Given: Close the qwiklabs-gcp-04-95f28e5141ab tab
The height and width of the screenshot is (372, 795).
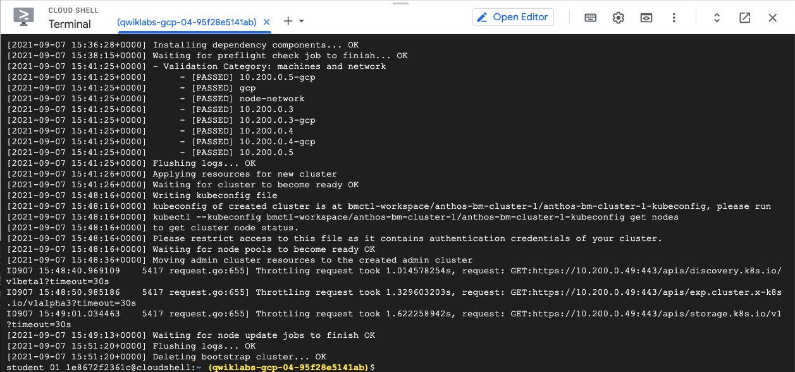Looking at the screenshot, I should (267, 22).
